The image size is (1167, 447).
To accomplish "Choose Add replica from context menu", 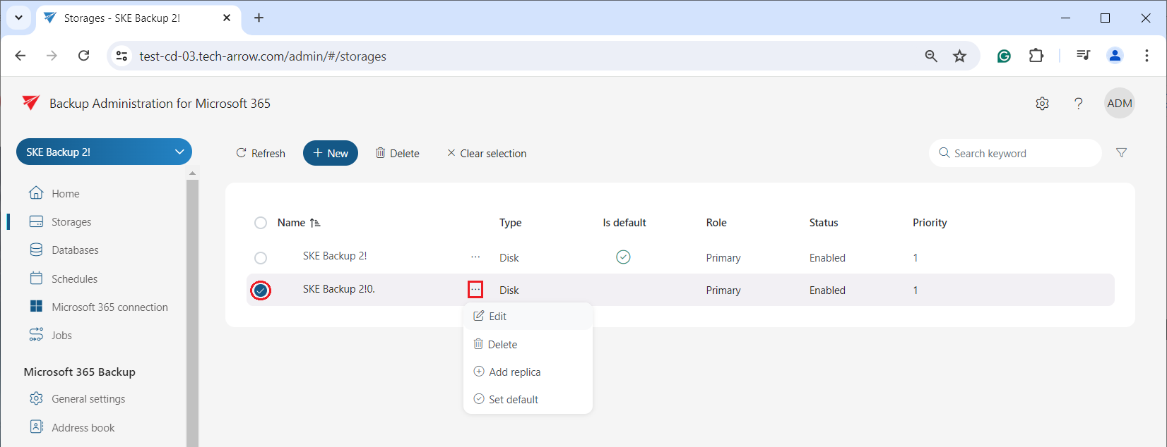I will [x=514, y=372].
